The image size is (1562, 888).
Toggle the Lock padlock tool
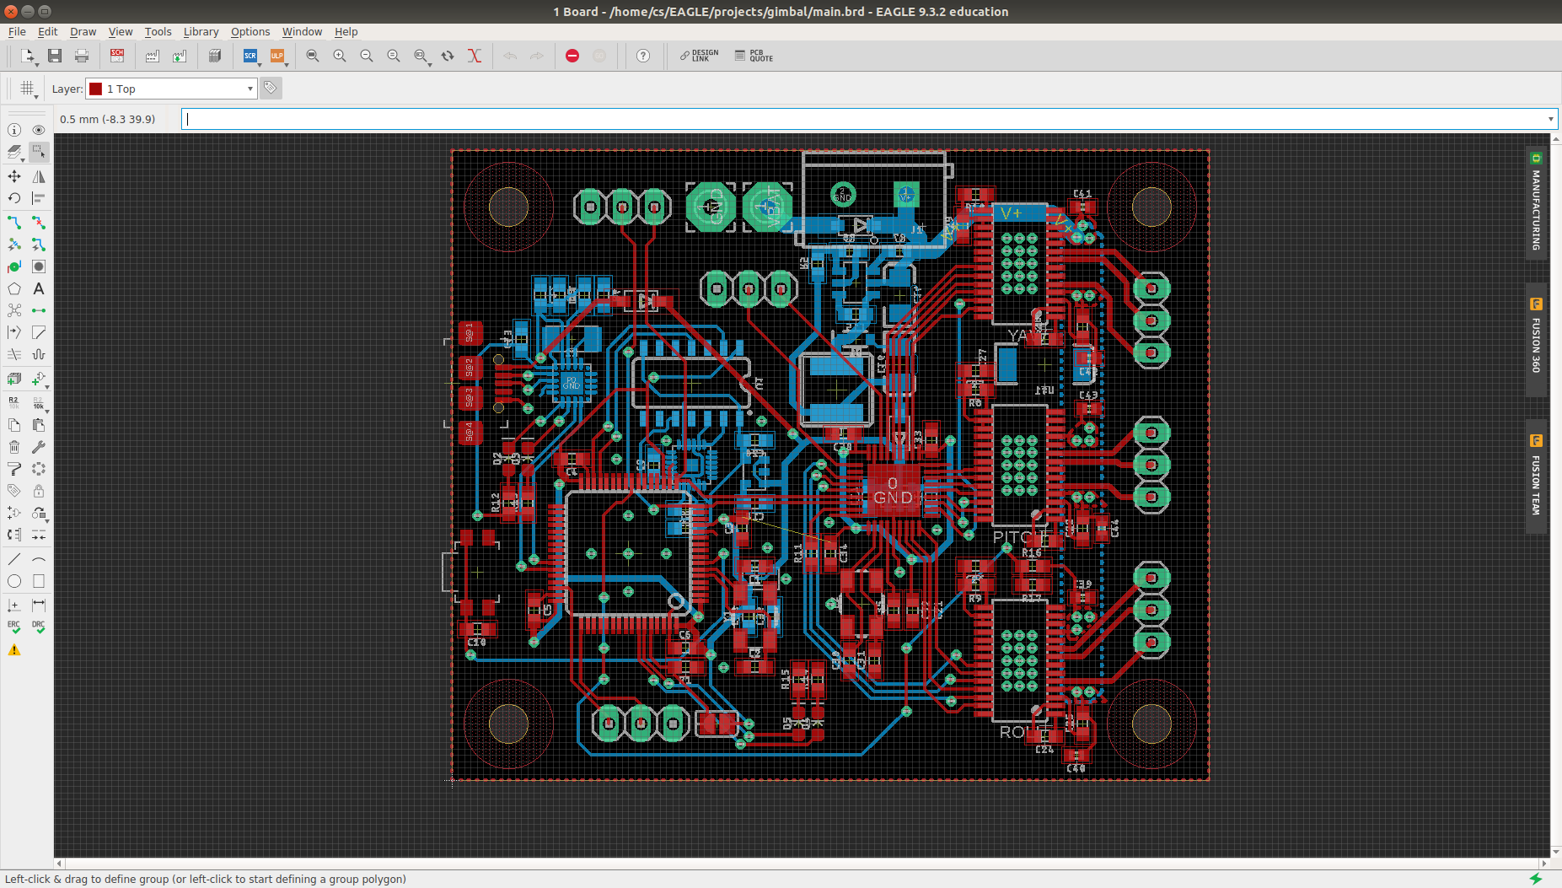click(x=38, y=491)
